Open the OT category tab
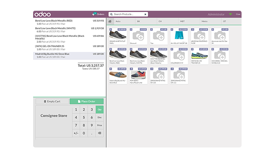The height and width of the screenshot is (168, 275). (x=231, y=21)
